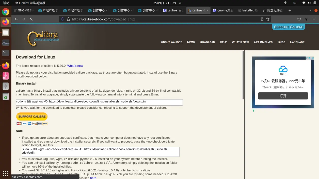Switch to the GNOME Shell tab

(23, 10)
